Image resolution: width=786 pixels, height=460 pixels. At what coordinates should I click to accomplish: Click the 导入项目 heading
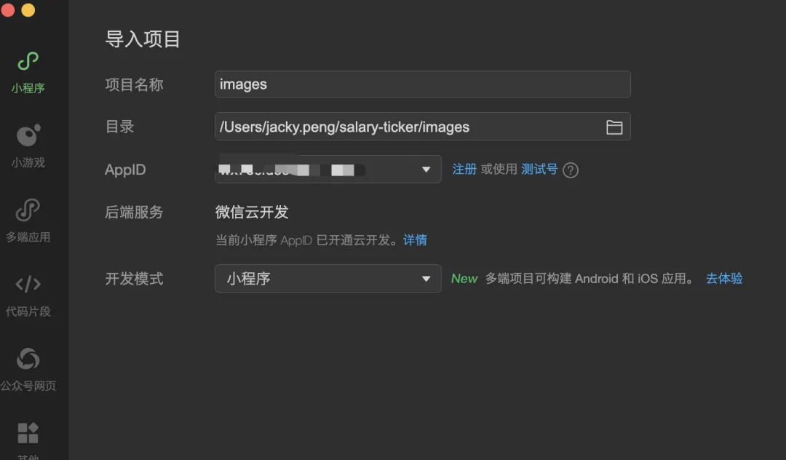tap(143, 39)
